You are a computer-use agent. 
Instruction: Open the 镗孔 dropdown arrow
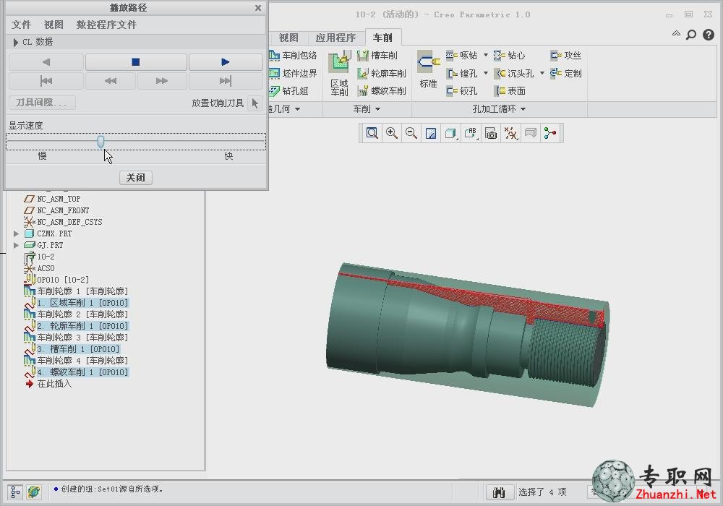pos(486,73)
